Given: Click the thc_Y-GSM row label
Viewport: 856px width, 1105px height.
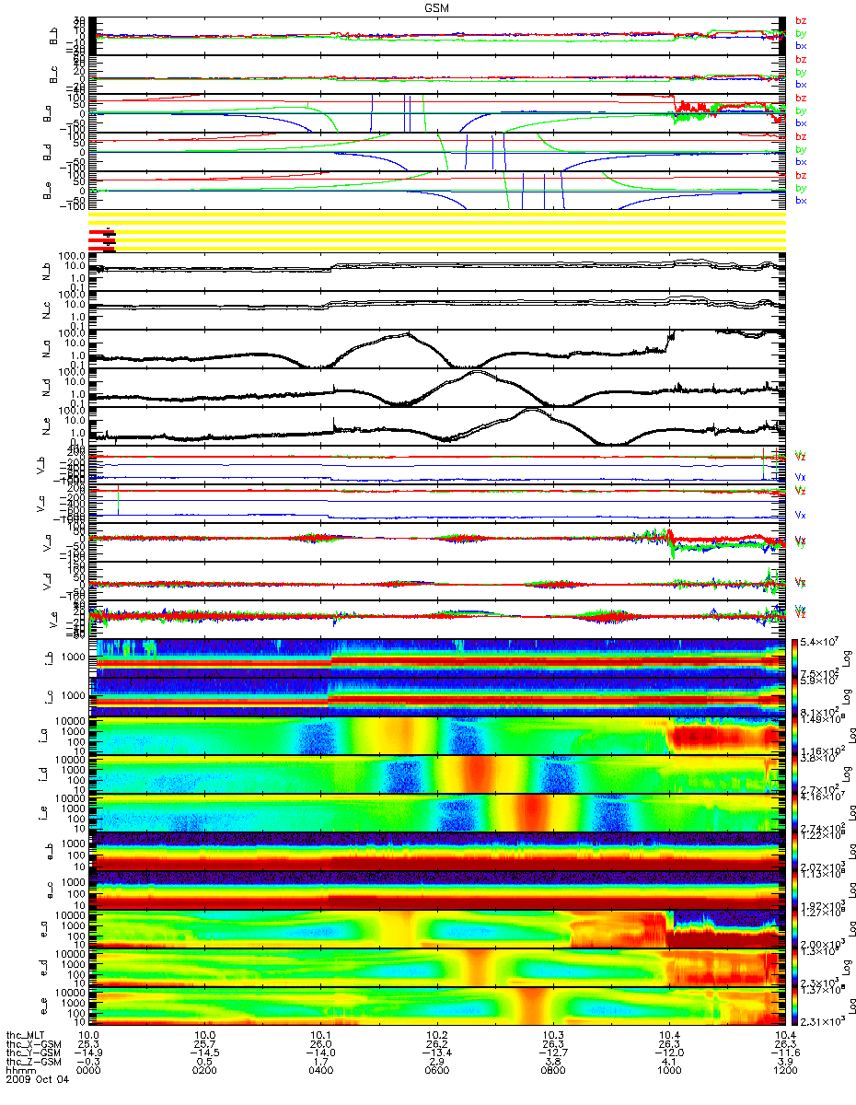Looking at the screenshot, I should pos(35,1054).
